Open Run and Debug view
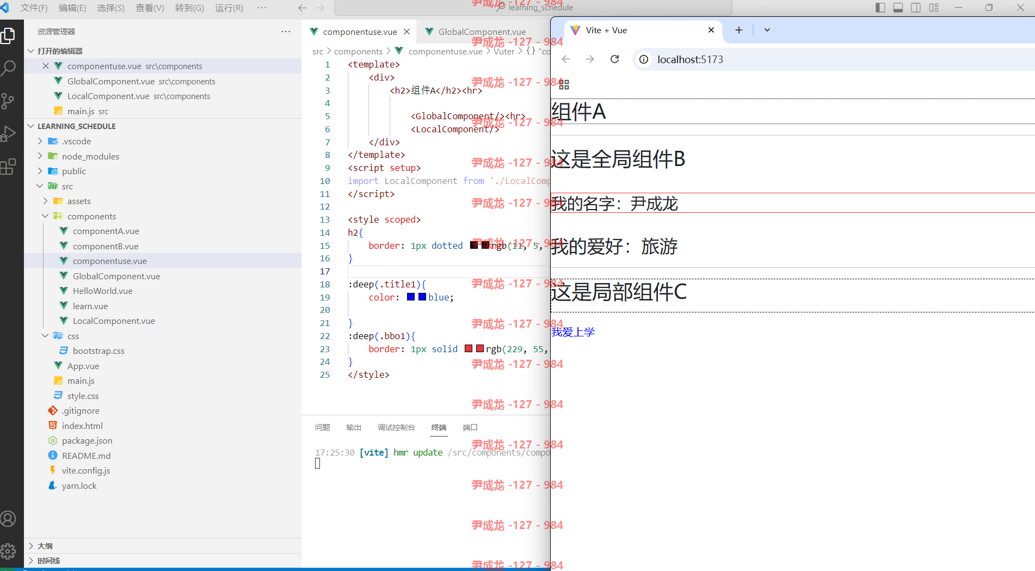The image size is (1035, 571). click(x=8, y=133)
